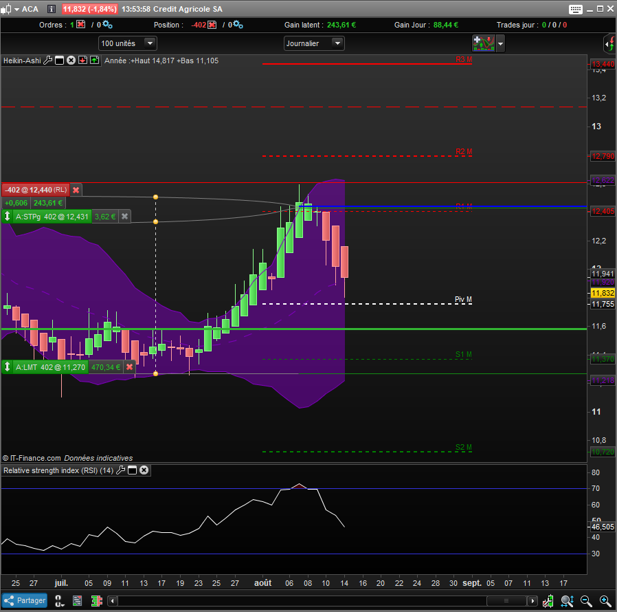Open Heikin-Ashi settings wrench

tap(47, 61)
